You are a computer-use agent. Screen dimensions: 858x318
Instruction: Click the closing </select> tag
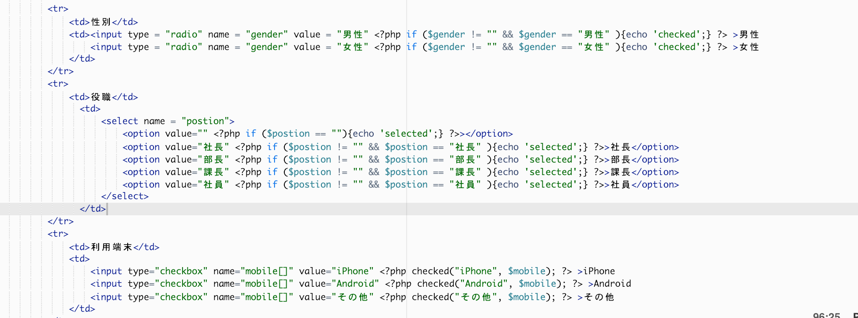[125, 196]
